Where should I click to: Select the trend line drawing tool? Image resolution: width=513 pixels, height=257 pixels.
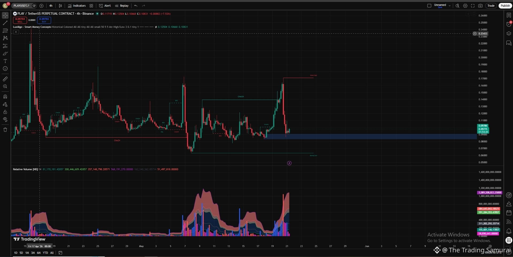tap(5, 23)
